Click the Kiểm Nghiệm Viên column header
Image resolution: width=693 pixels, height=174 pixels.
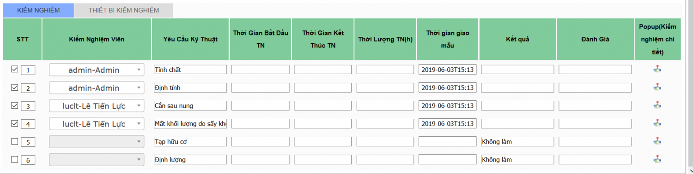point(97,39)
